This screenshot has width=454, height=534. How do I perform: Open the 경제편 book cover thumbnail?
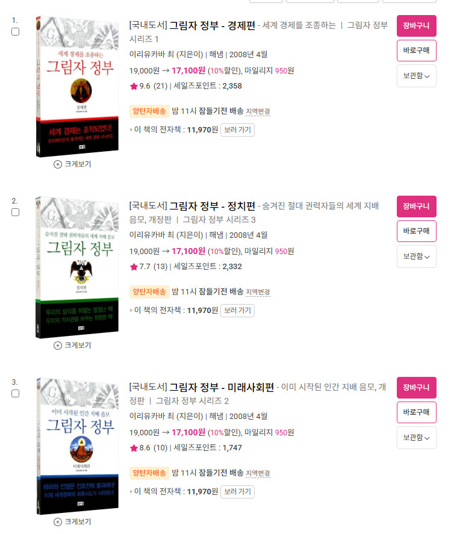(77, 87)
